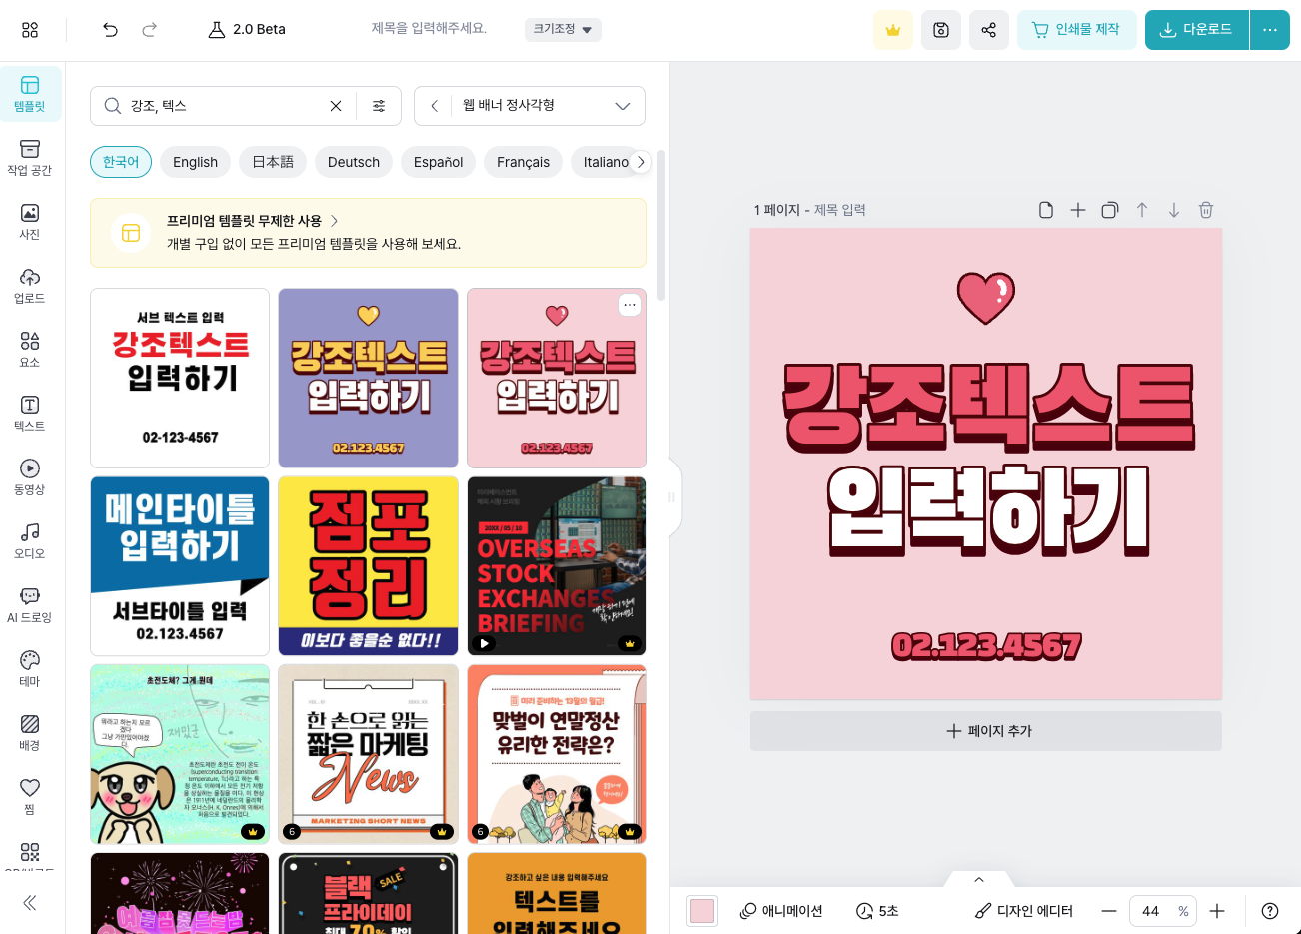Open more options beside download

coord(1270,30)
